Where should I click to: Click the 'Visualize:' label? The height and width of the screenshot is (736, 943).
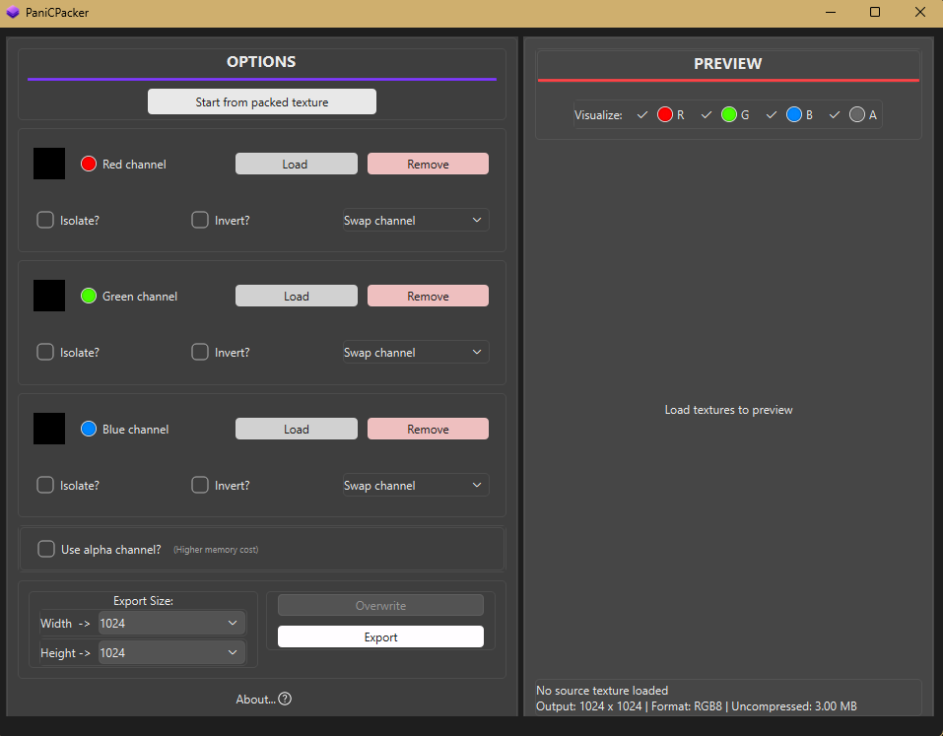(x=598, y=115)
